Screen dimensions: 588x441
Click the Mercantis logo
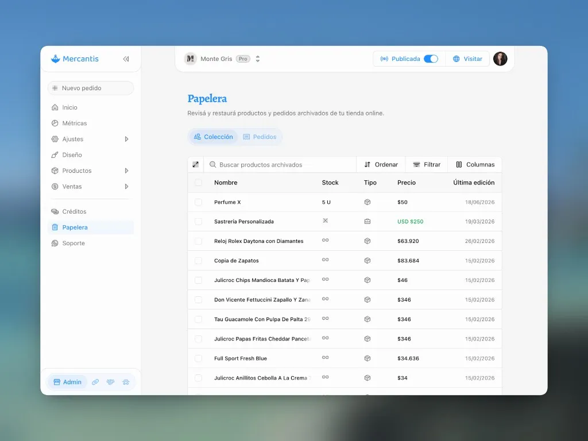tap(75, 59)
